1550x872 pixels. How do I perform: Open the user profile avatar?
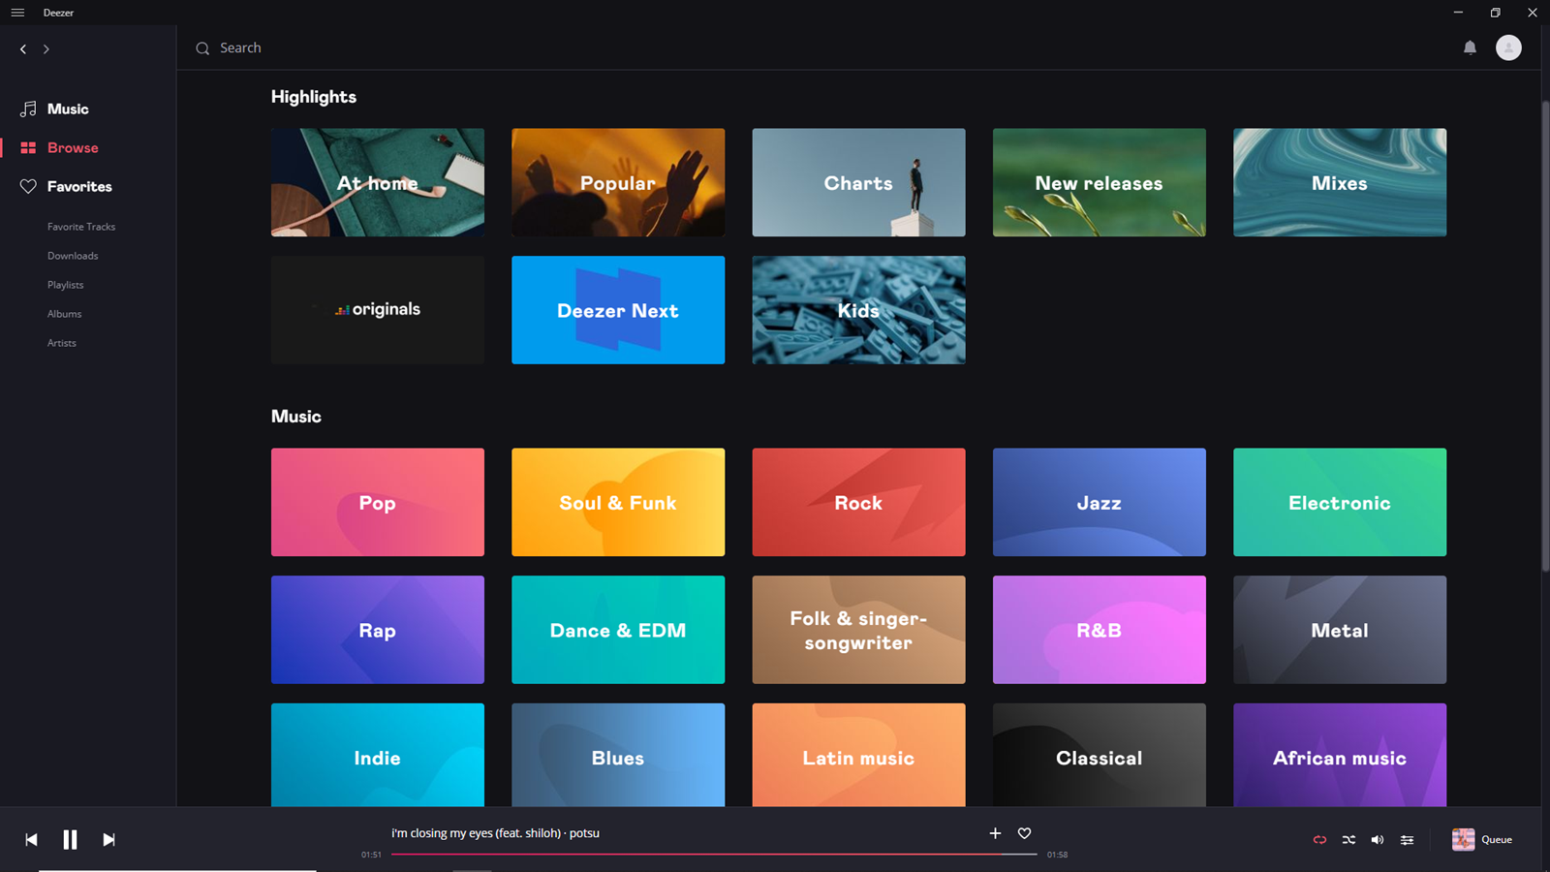click(x=1508, y=47)
